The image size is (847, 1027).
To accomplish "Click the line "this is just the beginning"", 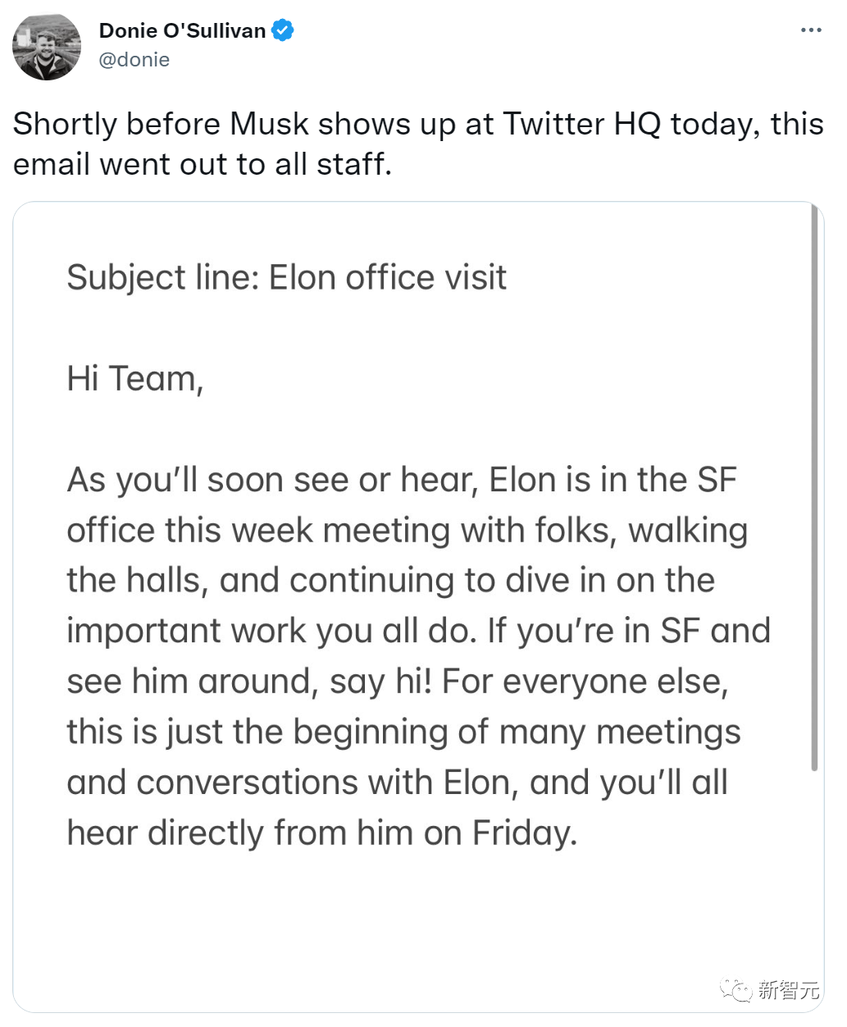I will 403,732.
